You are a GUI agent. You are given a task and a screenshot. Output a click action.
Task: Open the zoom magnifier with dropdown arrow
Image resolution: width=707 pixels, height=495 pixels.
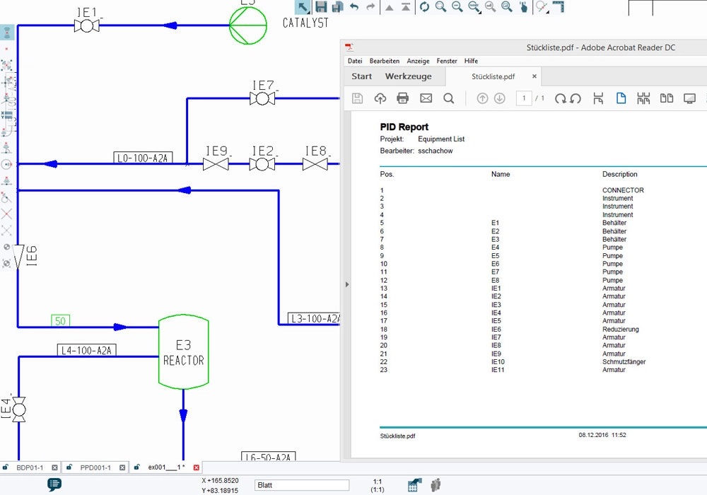(474, 6)
